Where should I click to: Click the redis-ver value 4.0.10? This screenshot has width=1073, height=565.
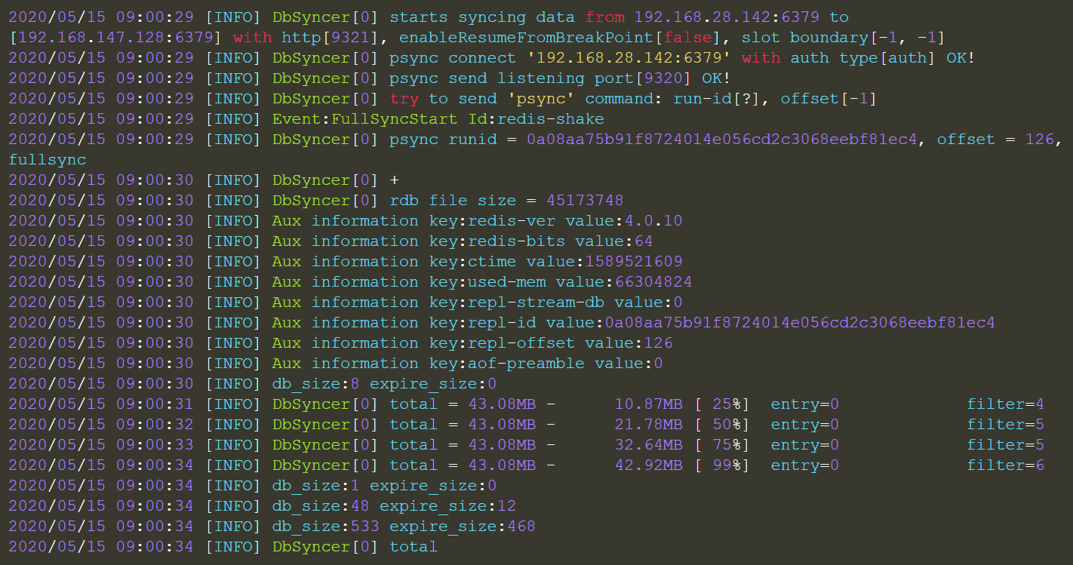point(650,220)
